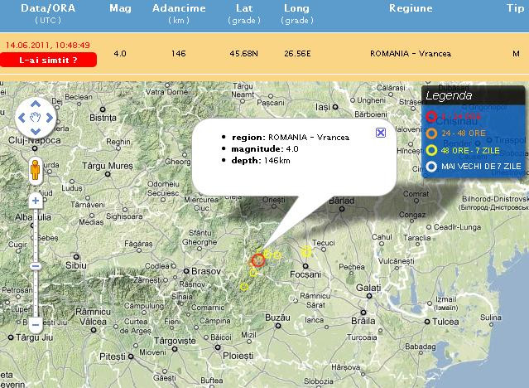The width and height of the screenshot is (529, 388).
Task: Click the yellow earthquake marker near Tecuci
Action: 306,251
